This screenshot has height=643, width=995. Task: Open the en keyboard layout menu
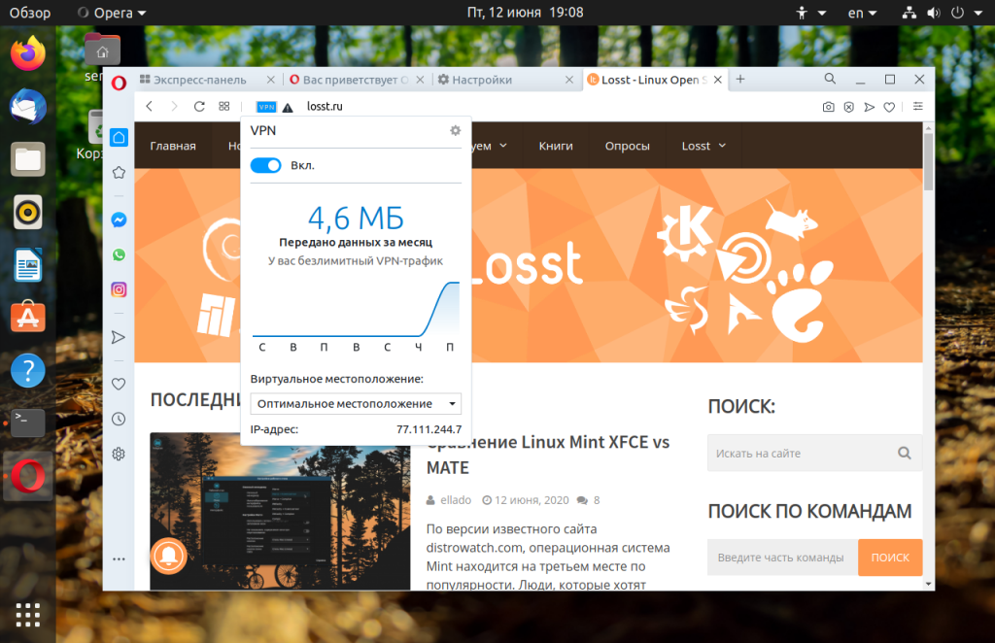pos(862,13)
